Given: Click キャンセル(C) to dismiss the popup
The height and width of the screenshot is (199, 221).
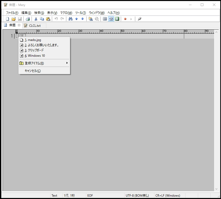Looking at the screenshot, I should tap(44, 71).
